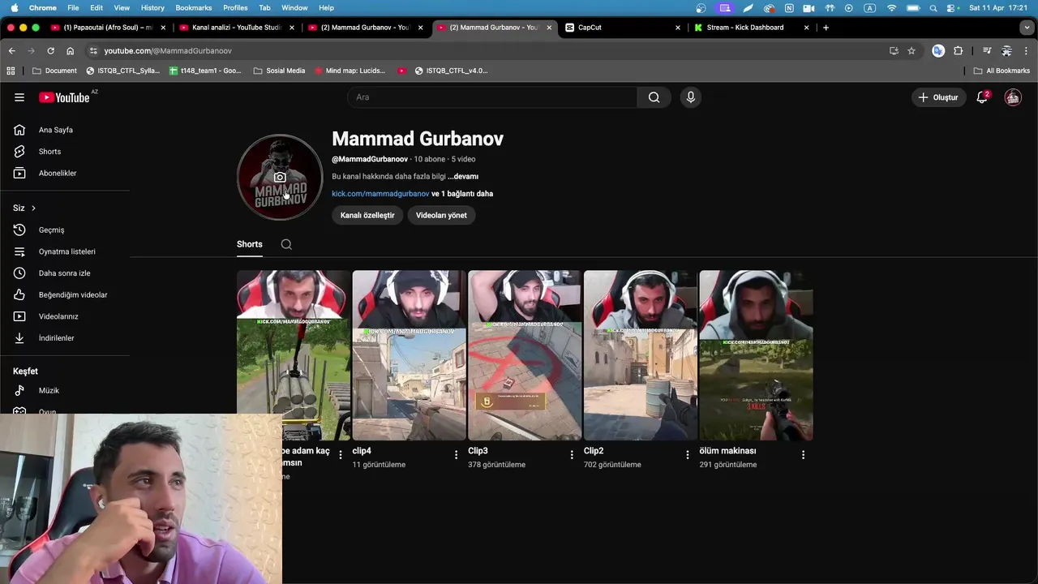Viewport: 1038px width, 584px height.
Task: Click the Ana Sayfa home icon
Action: tap(20, 130)
